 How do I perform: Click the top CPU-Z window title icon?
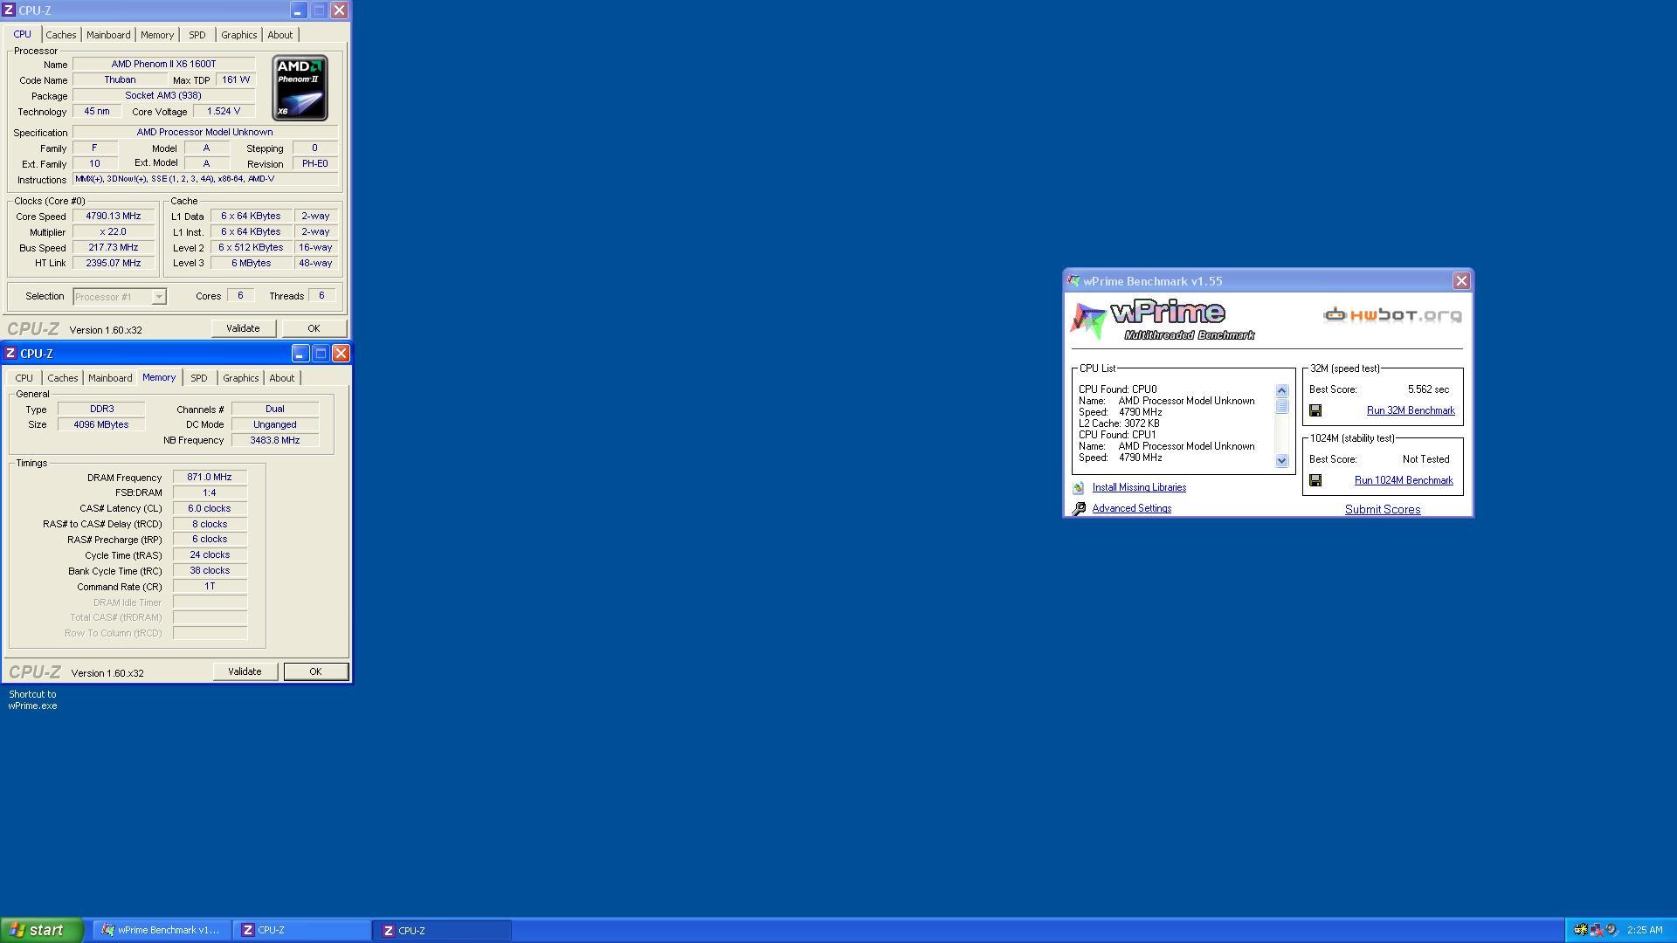(x=9, y=10)
